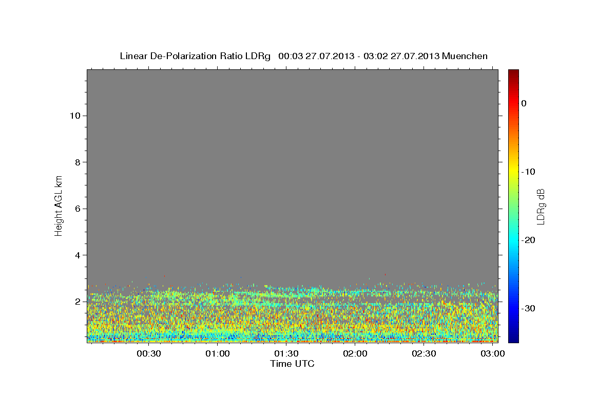Click the colorbar value -20
This screenshot has height=411, width=616.
point(528,240)
